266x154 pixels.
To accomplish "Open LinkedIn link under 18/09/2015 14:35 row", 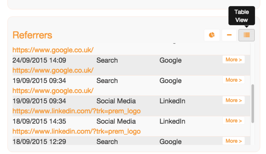I will 77,131.
